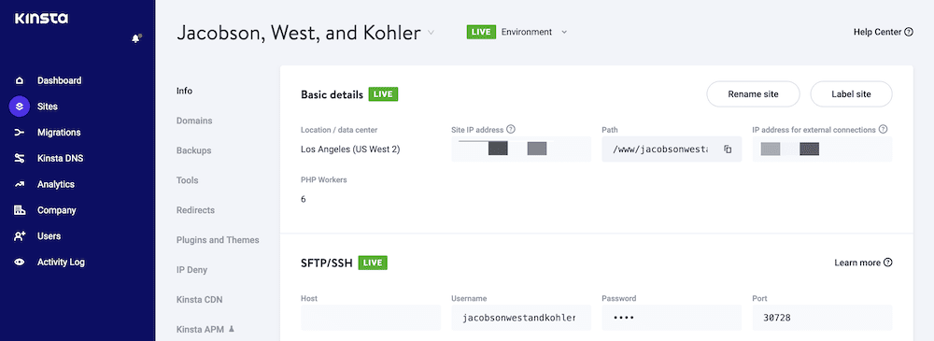Switch to the Kinsta CDN tab
The image size is (934, 341).
point(200,299)
